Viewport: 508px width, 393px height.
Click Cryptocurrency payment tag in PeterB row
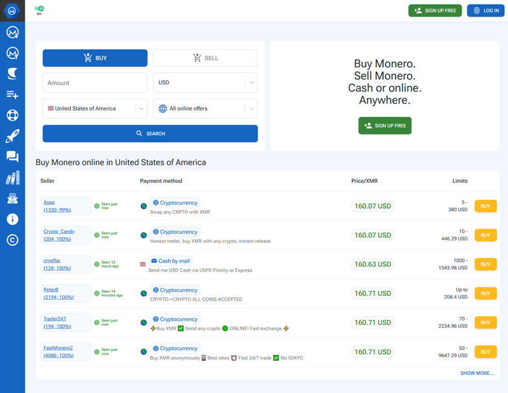pyautogui.click(x=175, y=290)
